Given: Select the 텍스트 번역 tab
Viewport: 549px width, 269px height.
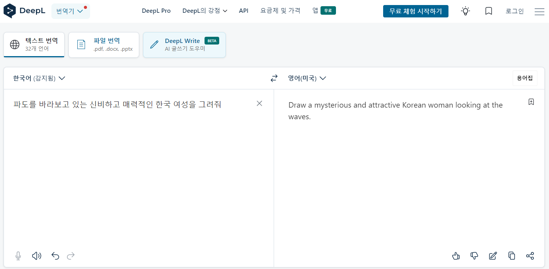Looking at the screenshot, I should click(x=34, y=45).
